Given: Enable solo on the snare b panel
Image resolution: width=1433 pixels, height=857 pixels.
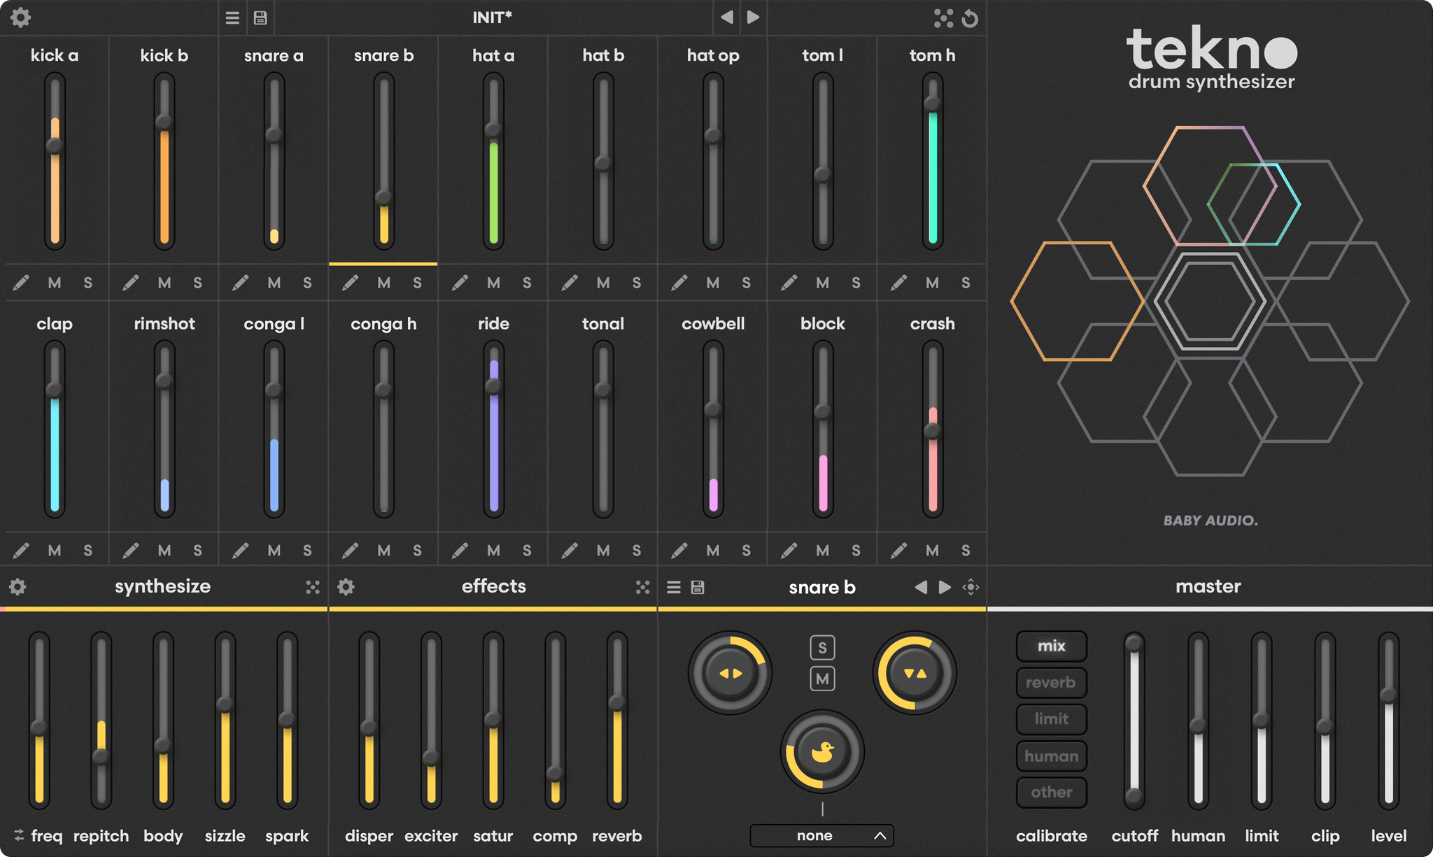Looking at the screenshot, I should [822, 647].
